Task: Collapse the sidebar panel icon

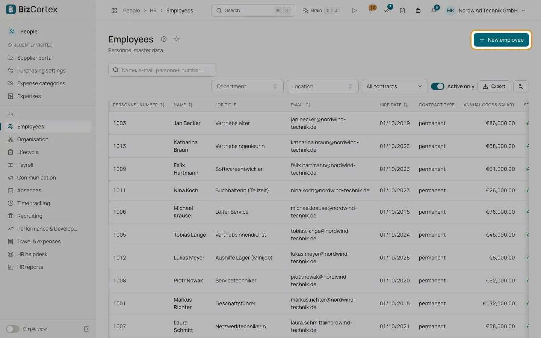Action: pos(87,329)
